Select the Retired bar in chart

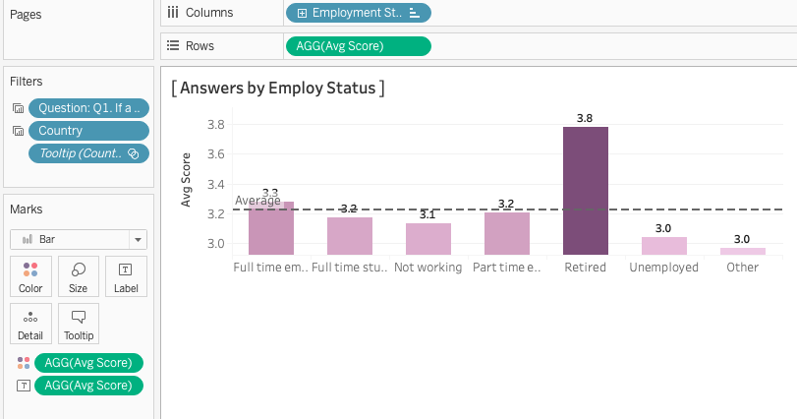(585, 191)
